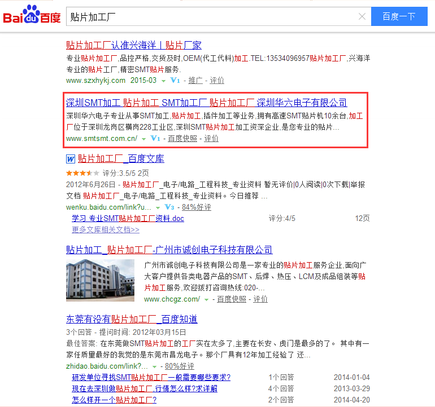Open result 贴片加工厂_百度文库
Image resolution: width=435 pixels, height=407 pixels.
coord(121,158)
